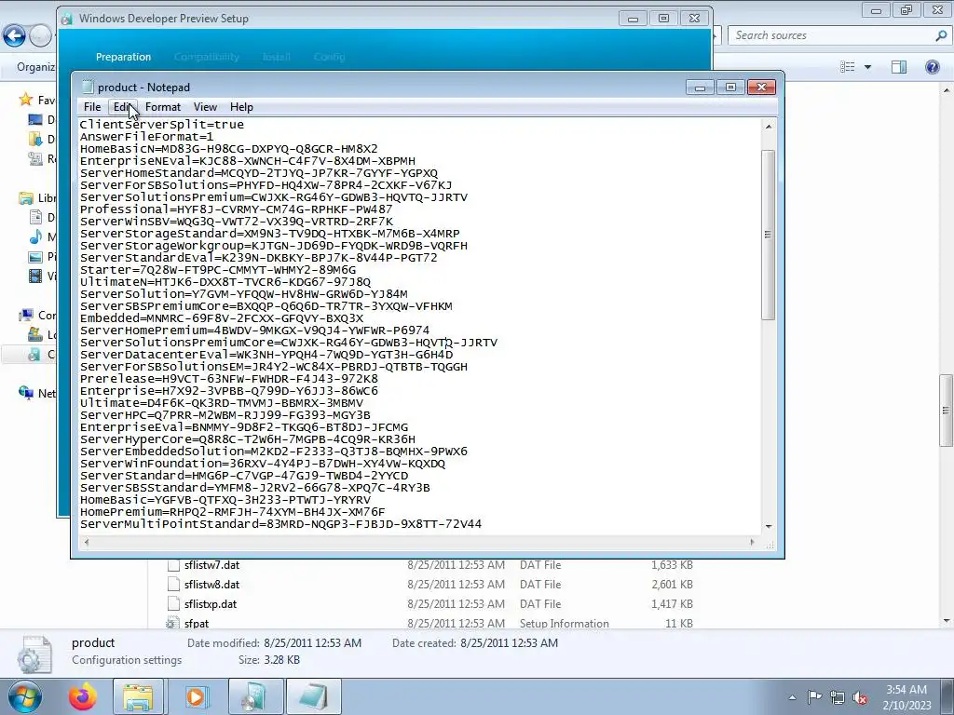
Task: Select the Downloads icon under Favorites
Action: click(35, 139)
